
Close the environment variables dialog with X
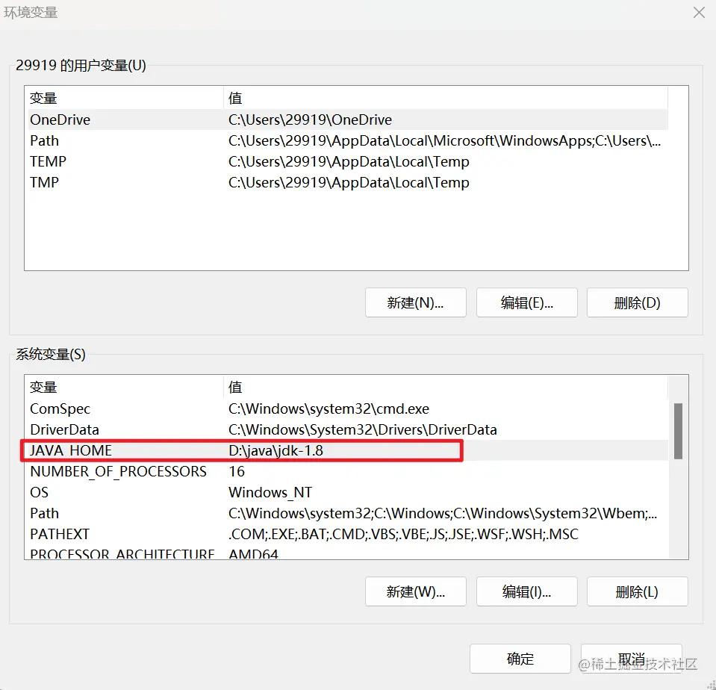point(699,13)
